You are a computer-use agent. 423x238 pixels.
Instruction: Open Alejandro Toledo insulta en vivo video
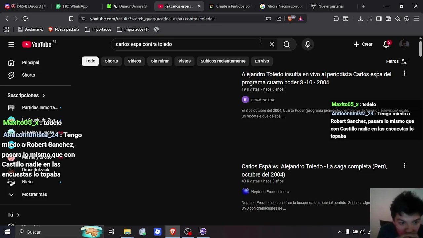316,78
